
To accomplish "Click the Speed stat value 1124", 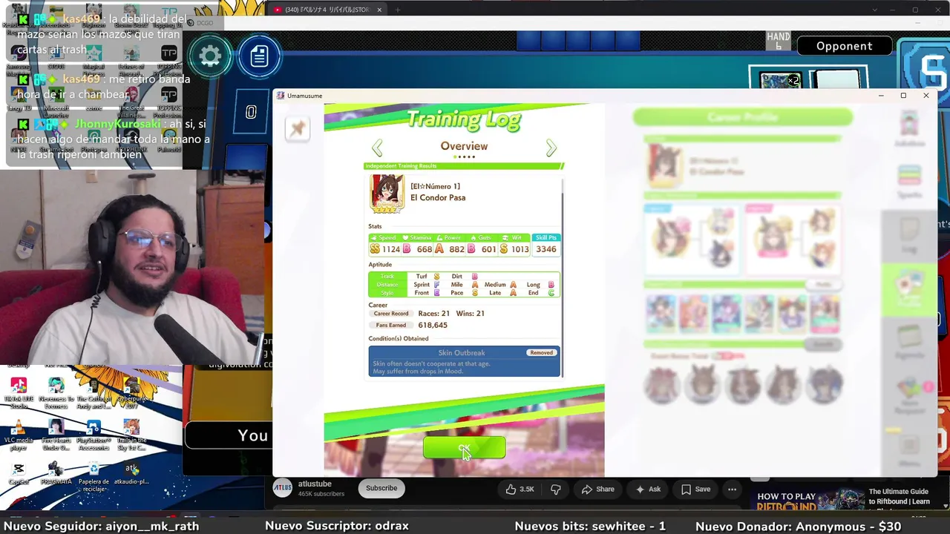I will click(x=390, y=249).
